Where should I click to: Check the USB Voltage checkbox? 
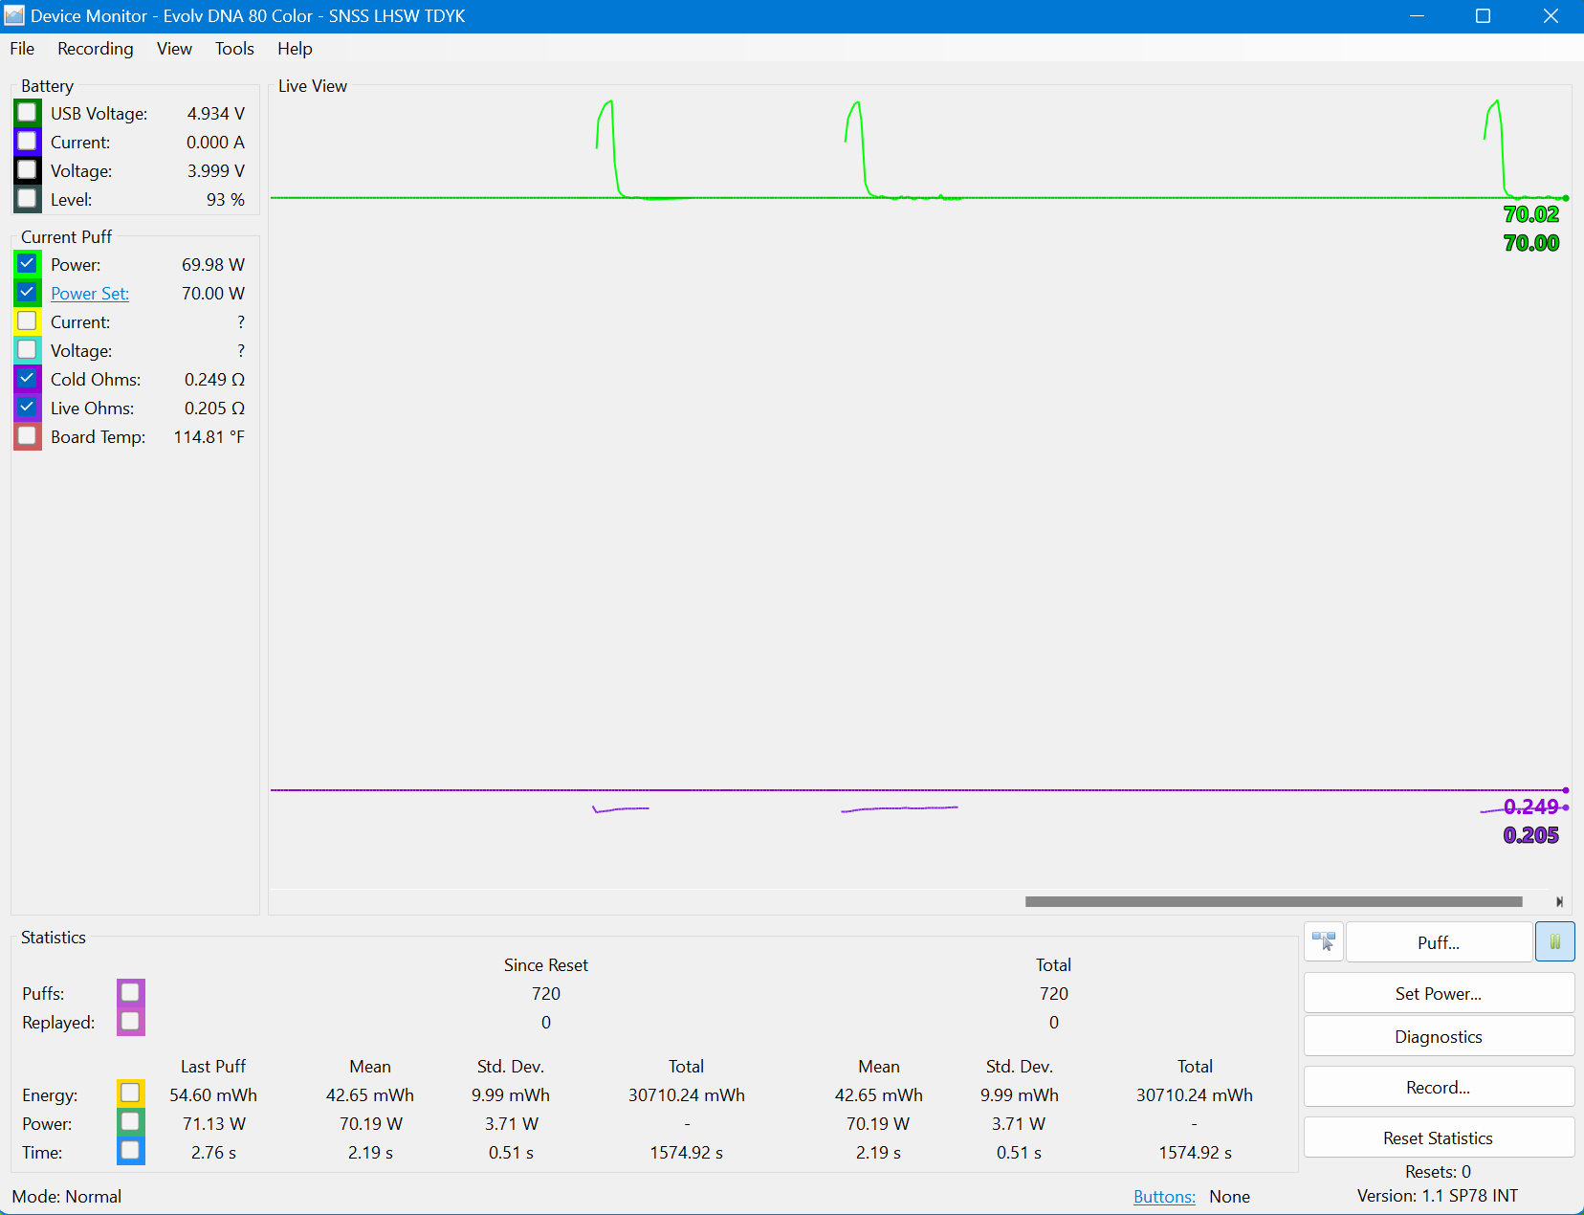[28, 113]
